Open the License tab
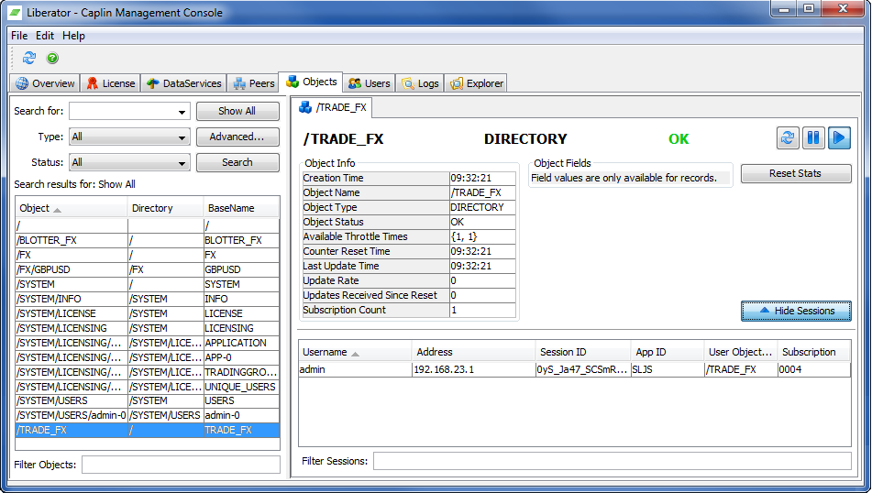The image size is (872, 493). pyautogui.click(x=111, y=83)
